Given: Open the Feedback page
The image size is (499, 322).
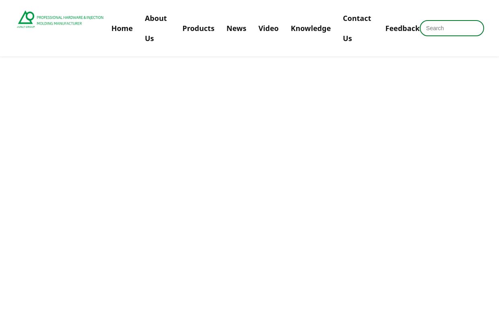Looking at the screenshot, I should tap(402, 28).
